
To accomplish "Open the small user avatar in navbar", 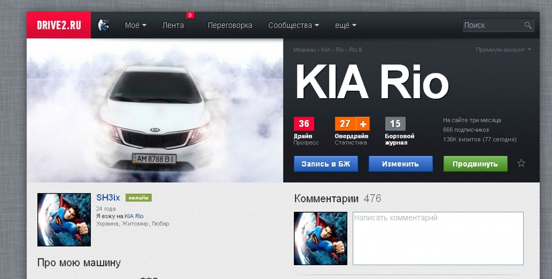I will (x=103, y=25).
